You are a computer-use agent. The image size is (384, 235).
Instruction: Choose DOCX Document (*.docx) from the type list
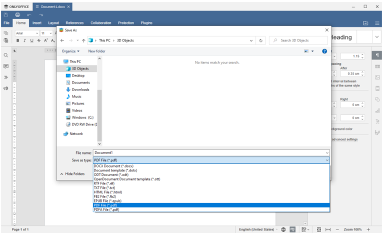pos(113,165)
